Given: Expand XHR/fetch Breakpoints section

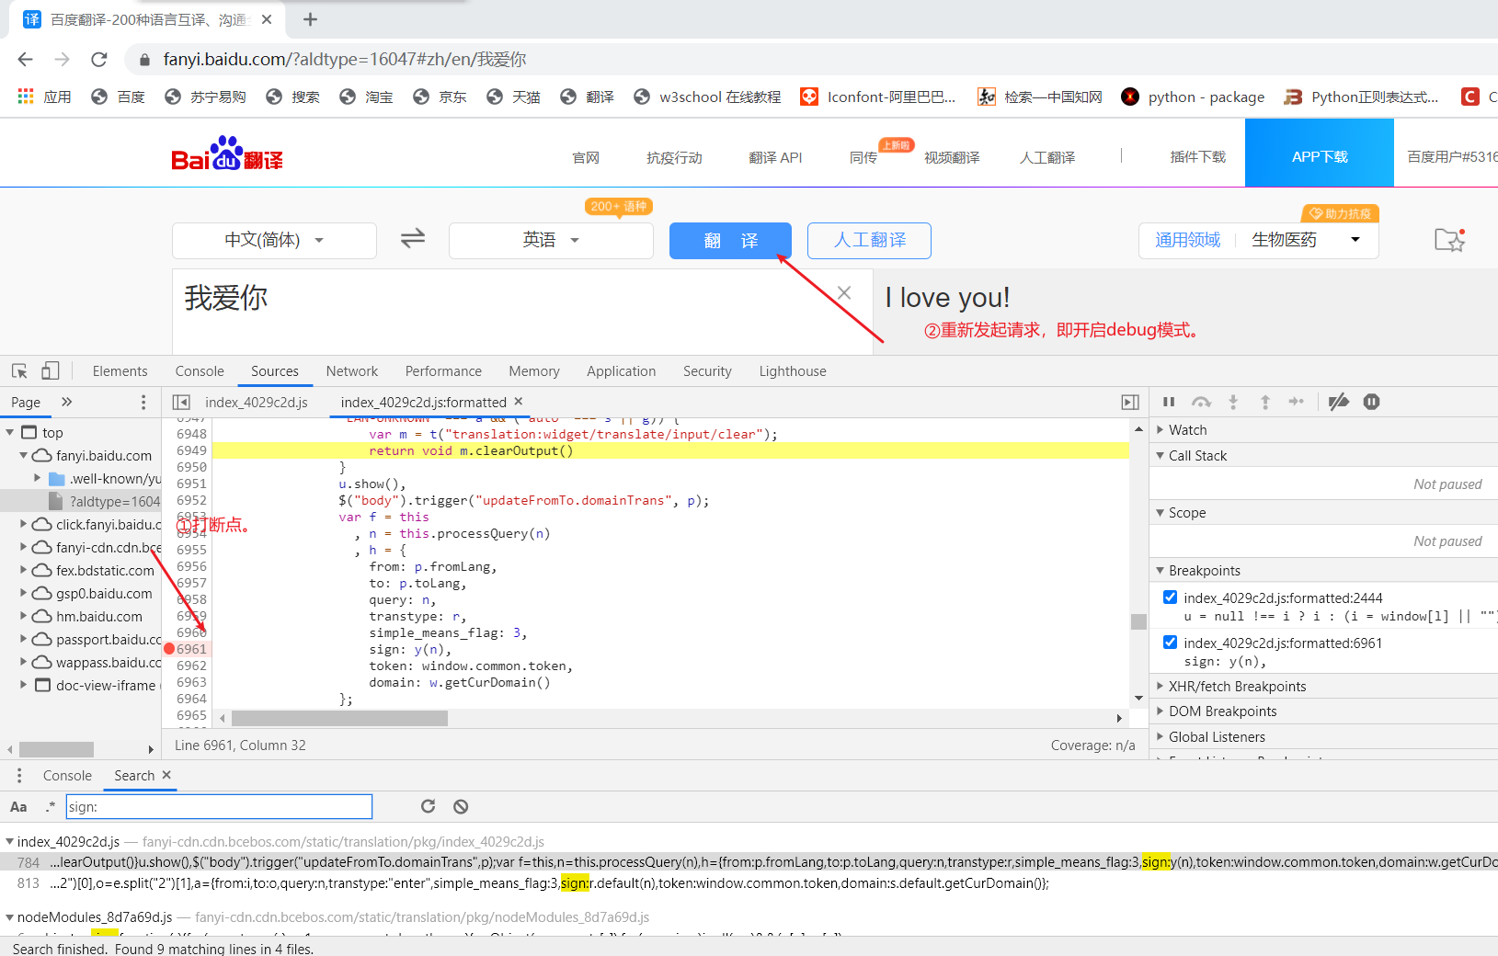Looking at the screenshot, I should [x=1161, y=687].
